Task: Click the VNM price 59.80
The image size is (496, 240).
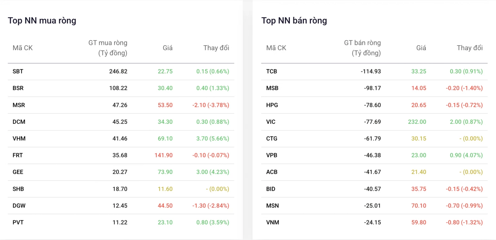Action: click(x=419, y=222)
